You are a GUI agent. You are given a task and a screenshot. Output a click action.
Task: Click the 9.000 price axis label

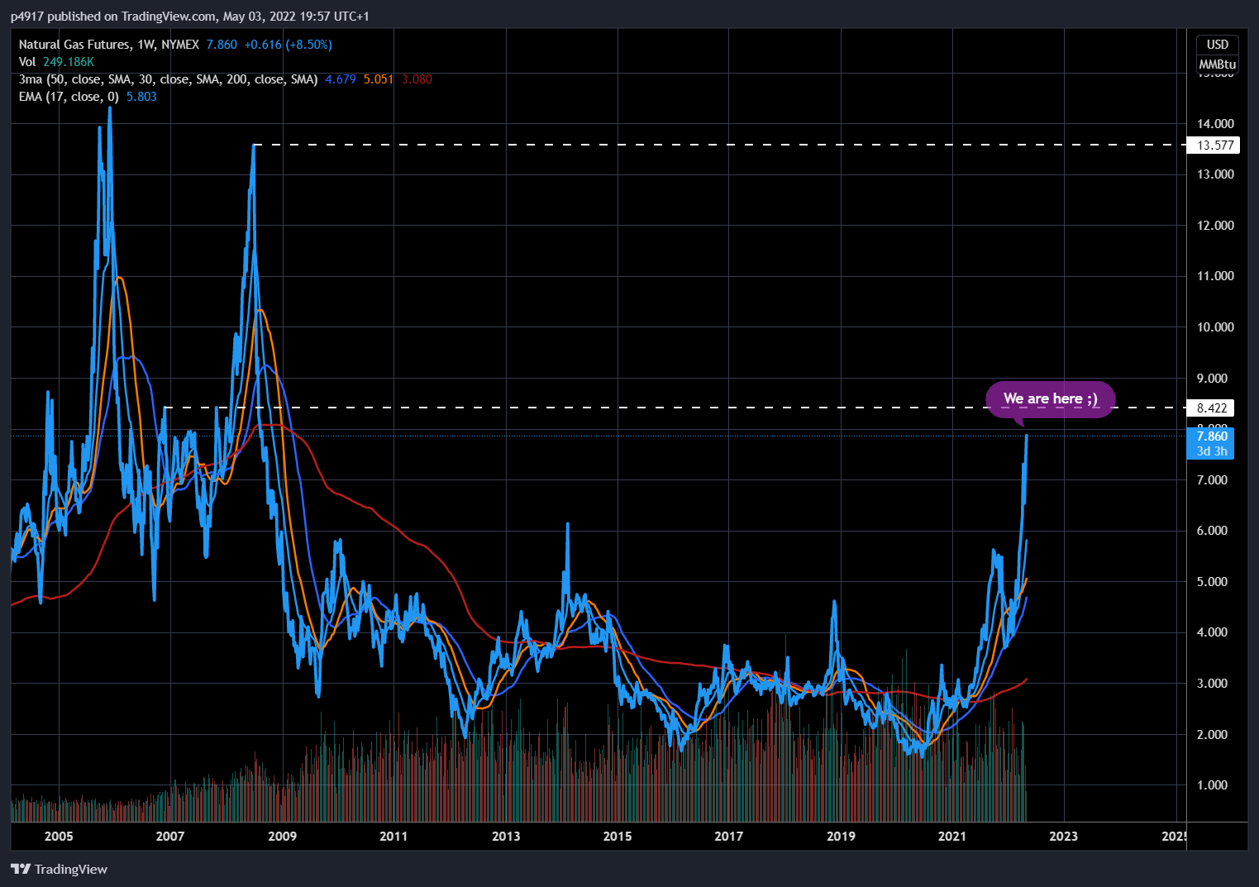[x=1212, y=379]
